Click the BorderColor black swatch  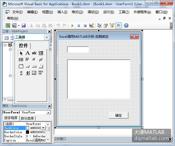click(x=27, y=132)
